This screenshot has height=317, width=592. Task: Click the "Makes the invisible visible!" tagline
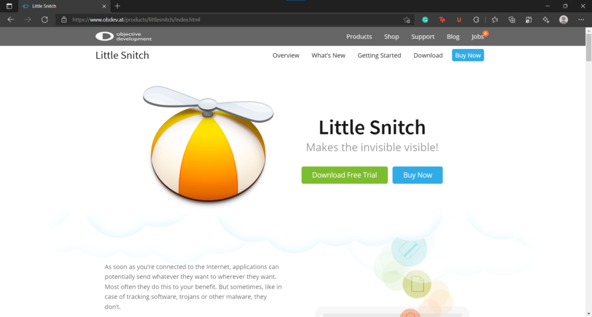pos(372,147)
